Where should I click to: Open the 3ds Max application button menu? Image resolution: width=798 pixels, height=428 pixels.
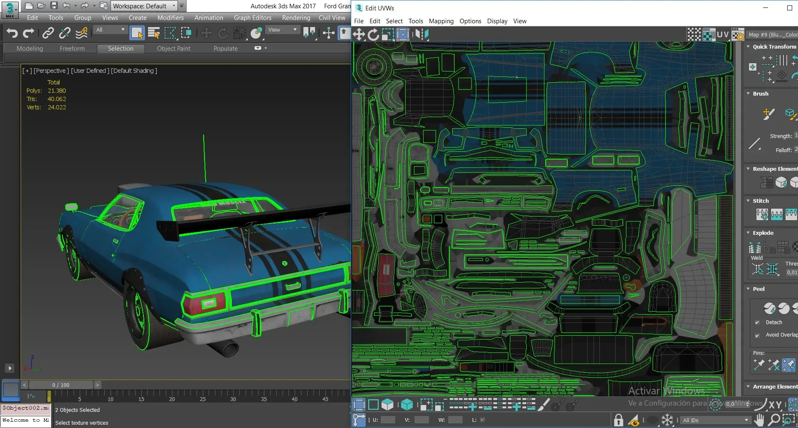pos(10,9)
